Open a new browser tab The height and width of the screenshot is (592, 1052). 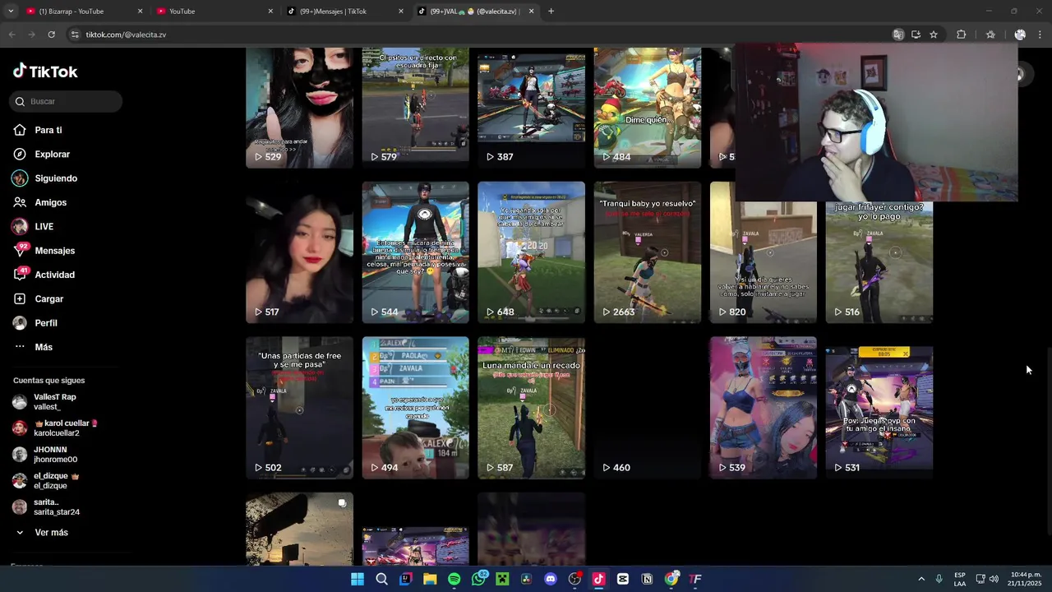551,12
